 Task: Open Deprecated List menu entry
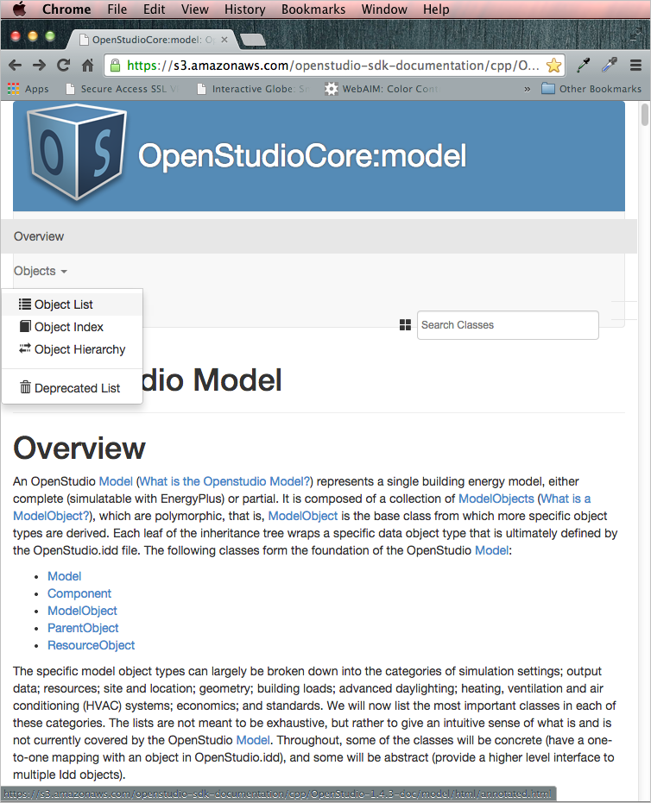tap(77, 388)
